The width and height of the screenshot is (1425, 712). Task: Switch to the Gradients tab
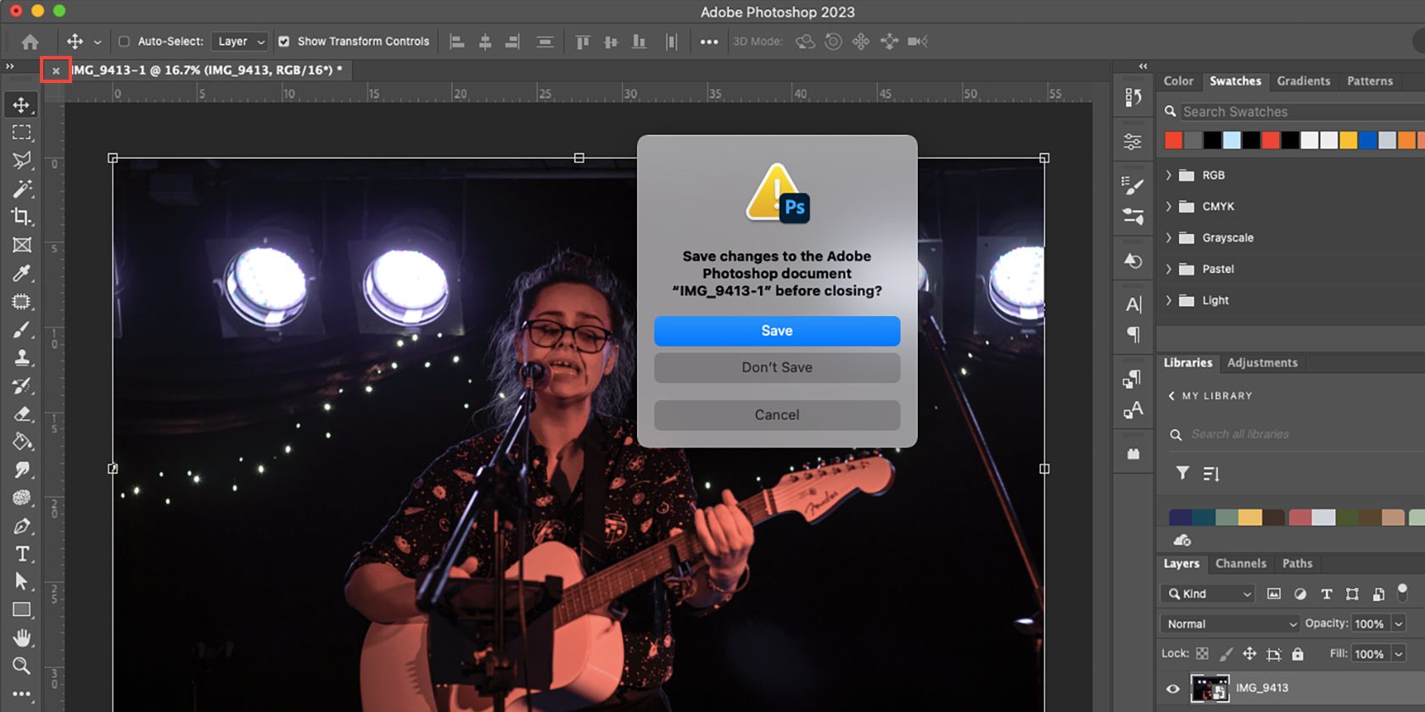(x=1303, y=81)
